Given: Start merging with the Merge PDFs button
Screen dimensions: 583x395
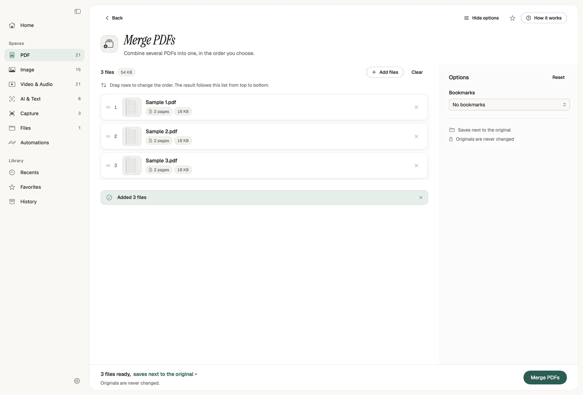Looking at the screenshot, I should click(x=545, y=378).
